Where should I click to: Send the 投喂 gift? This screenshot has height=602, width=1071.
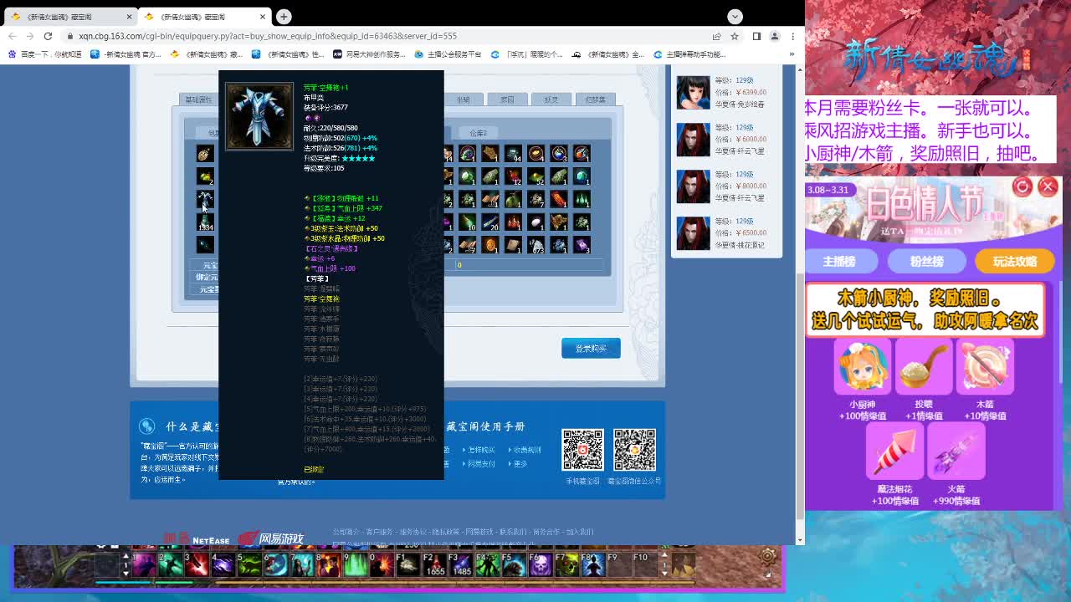[924, 367]
